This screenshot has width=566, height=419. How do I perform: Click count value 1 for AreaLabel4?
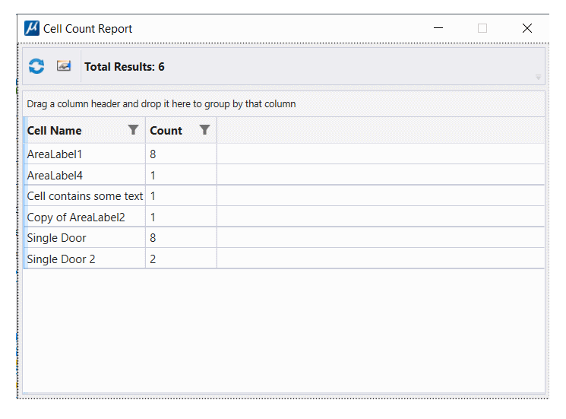tap(153, 175)
